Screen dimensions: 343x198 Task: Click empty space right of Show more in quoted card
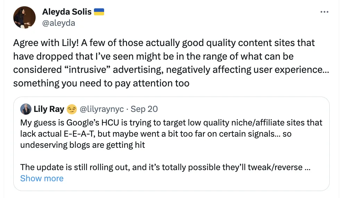tap(196, 178)
